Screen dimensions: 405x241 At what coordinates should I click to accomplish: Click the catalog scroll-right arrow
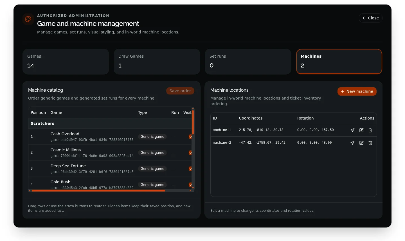pyautogui.click(x=190, y=191)
